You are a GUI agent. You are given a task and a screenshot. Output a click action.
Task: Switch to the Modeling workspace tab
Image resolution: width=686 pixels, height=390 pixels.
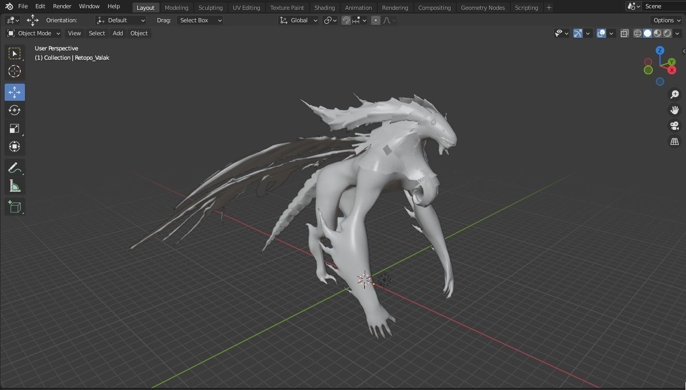pos(176,8)
